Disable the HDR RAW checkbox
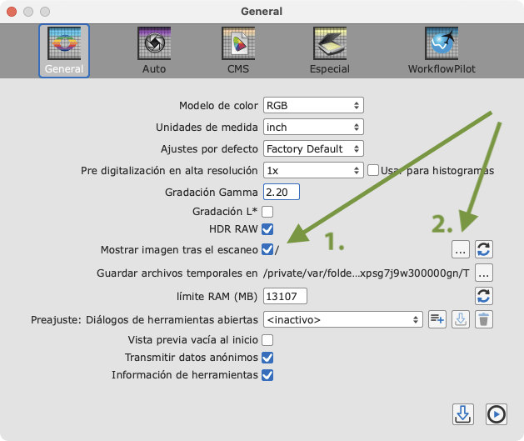This screenshot has height=441, width=524. [267, 229]
